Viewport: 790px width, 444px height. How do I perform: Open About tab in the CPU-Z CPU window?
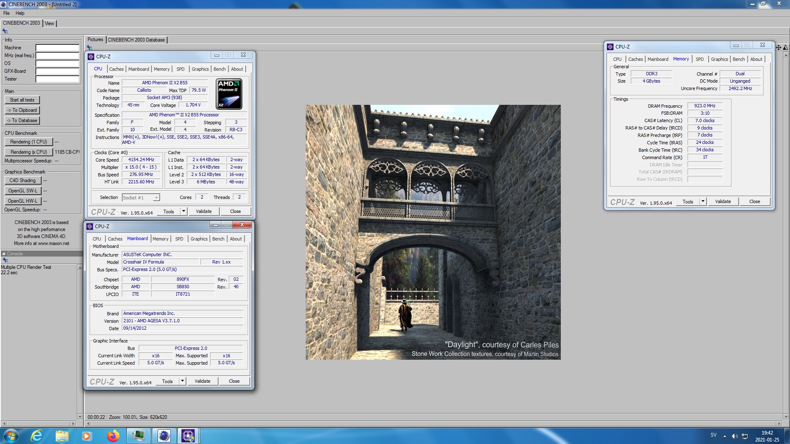[237, 69]
